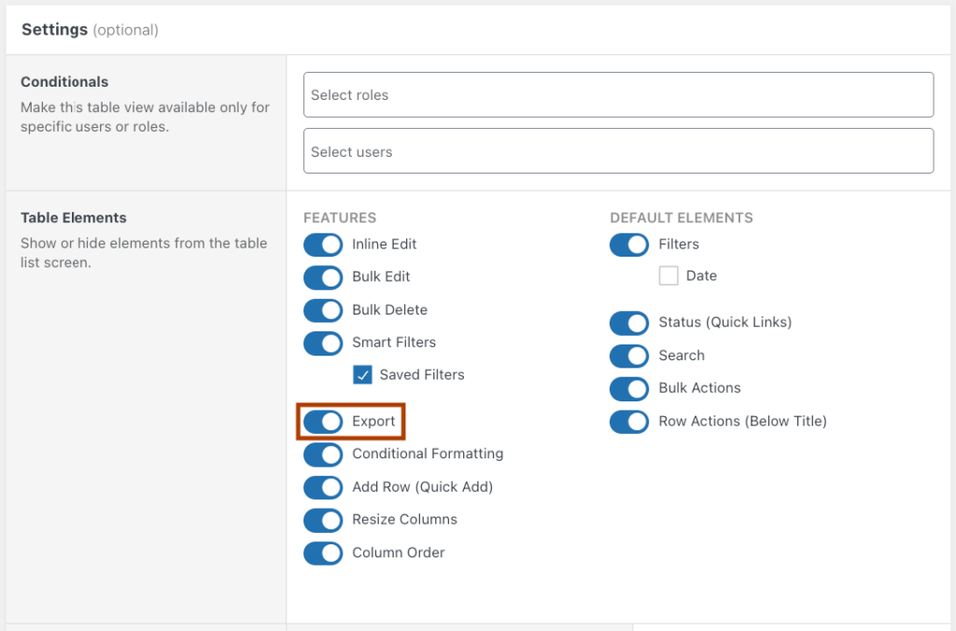The width and height of the screenshot is (956, 631).
Task: Disable the Resize Columns switch
Action: [323, 520]
